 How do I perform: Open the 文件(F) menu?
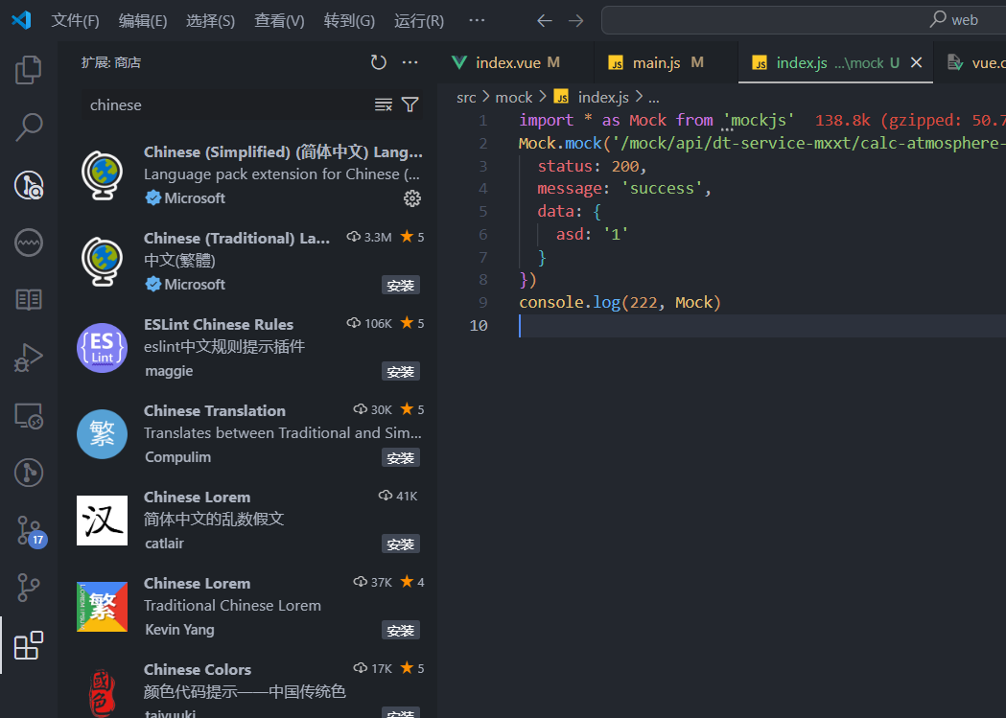point(75,20)
